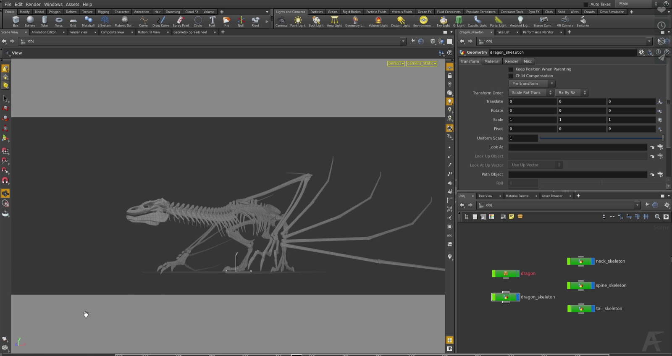The height and width of the screenshot is (356, 672).
Task: Click the Look At input field
Action: 577,147
